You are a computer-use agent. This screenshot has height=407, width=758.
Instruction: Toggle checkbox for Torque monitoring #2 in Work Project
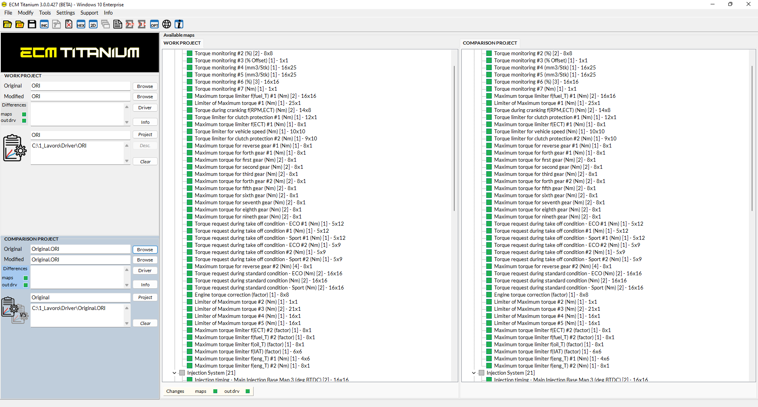click(x=190, y=54)
